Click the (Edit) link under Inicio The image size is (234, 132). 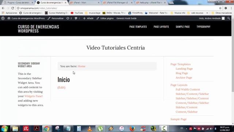click(x=61, y=87)
